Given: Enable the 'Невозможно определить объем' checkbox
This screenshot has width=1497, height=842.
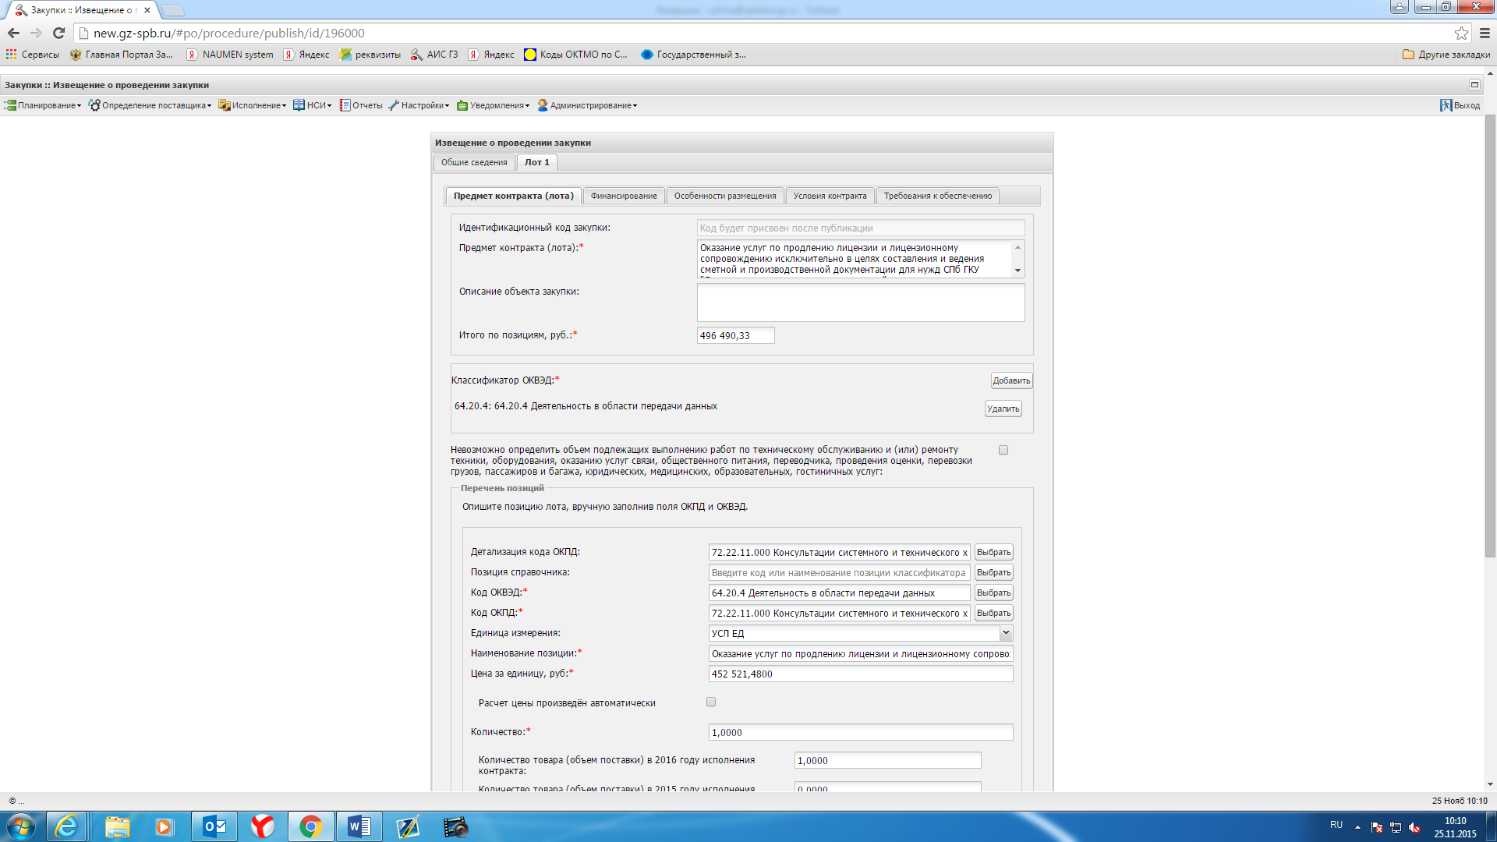Looking at the screenshot, I should click(x=1003, y=450).
